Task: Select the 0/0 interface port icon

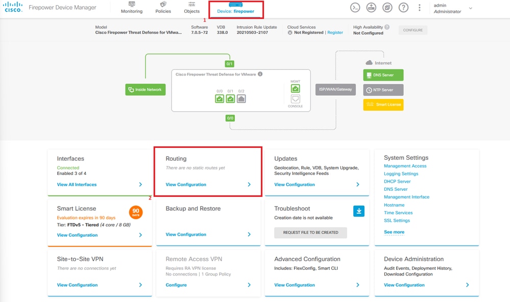Action: click(220, 98)
